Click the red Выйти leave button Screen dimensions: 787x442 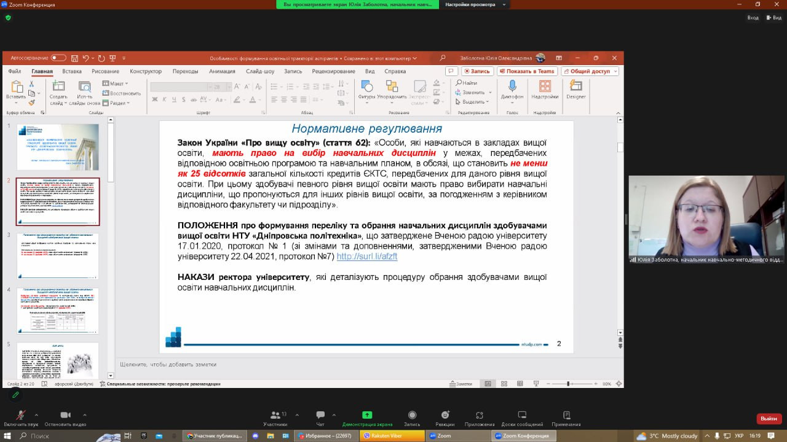(x=769, y=419)
